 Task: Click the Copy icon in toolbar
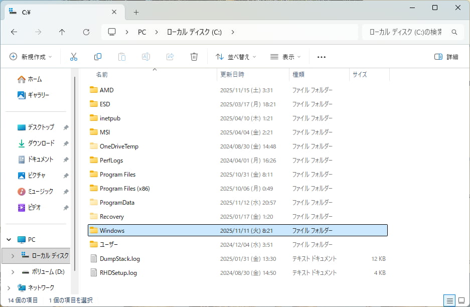tap(98, 57)
